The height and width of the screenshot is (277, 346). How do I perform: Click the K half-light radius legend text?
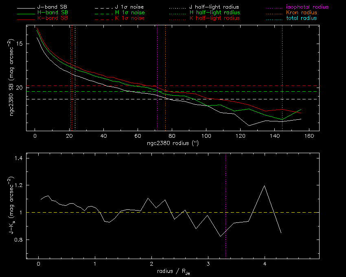point(214,18)
